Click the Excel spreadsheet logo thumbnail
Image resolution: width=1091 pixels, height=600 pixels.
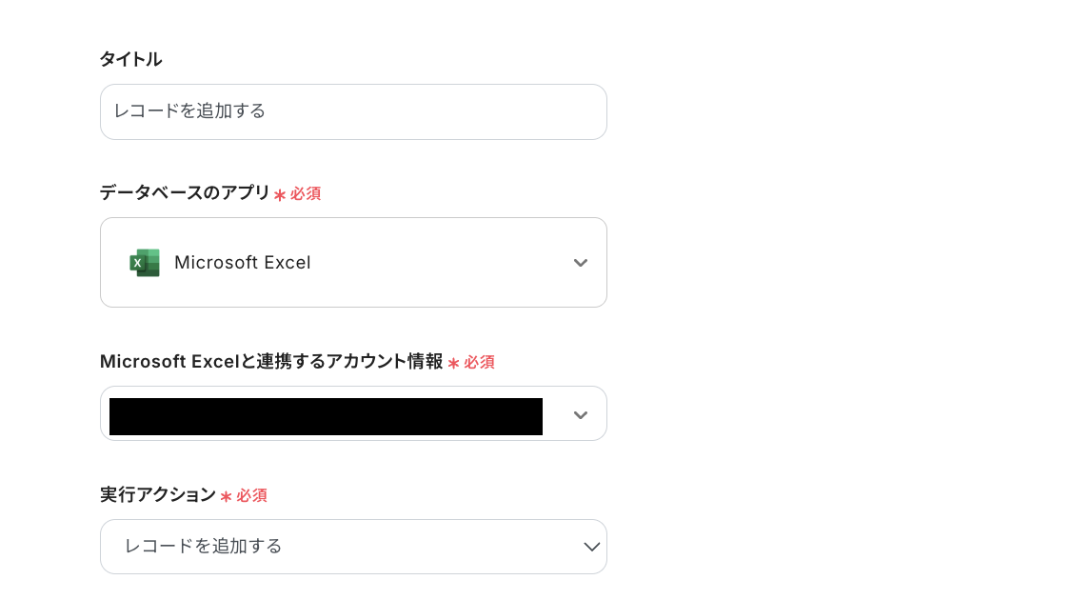click(x=144, y=263)
